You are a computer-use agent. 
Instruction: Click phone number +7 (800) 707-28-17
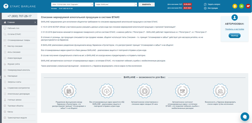(20, 16)
